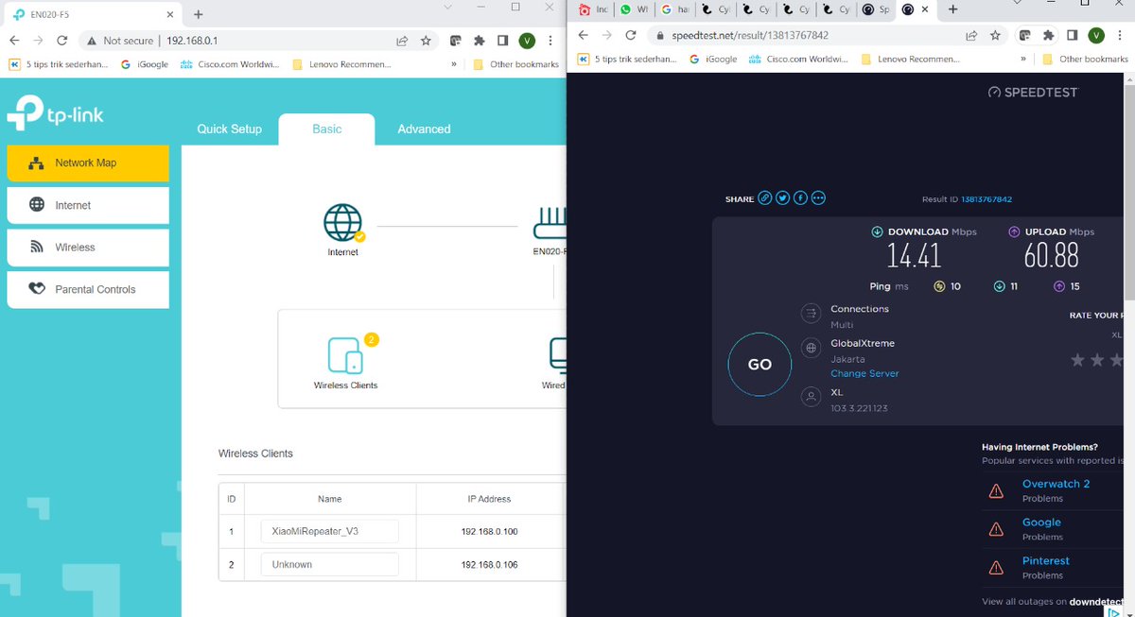Open new tab in router browser window

[x=198, y=15]
